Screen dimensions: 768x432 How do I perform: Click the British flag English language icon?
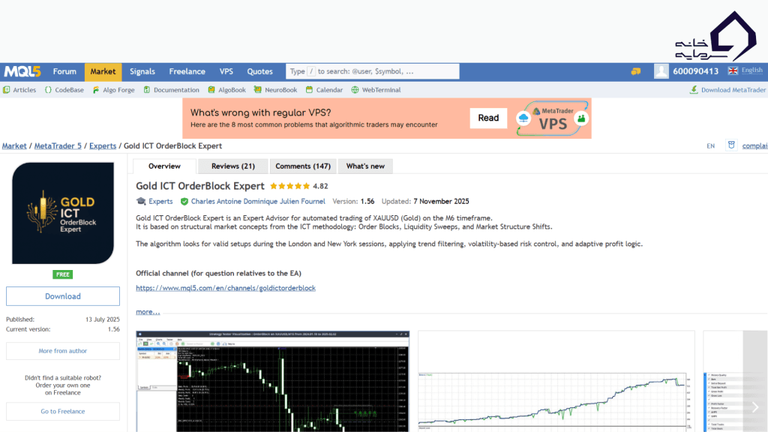click(x=733, y=70)
